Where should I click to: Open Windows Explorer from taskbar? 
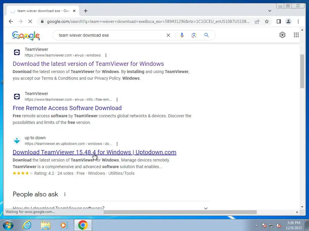pos(46,225)
